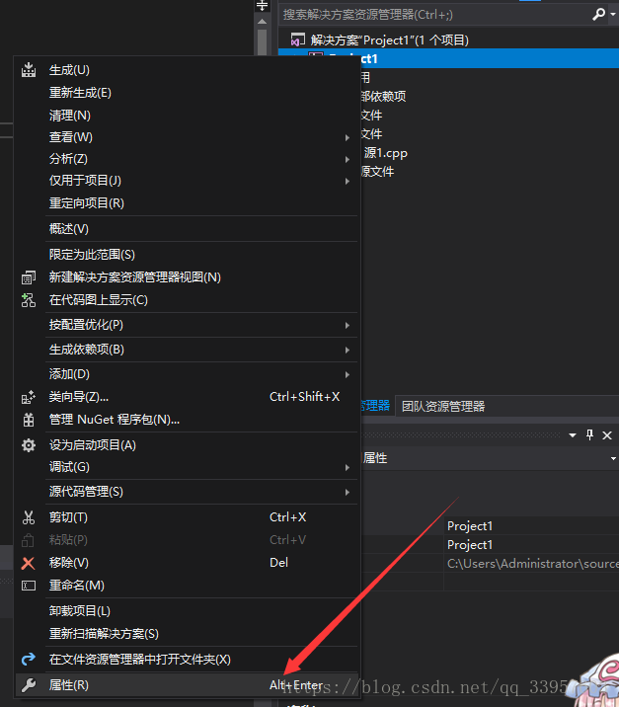
Task: Click the Build icon next to 生成(U)
Action: coord(29,70)
